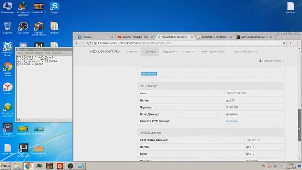Go back in the Chrome browser
This screenshot has height=170, width=302.
click(x=77, y=43)
